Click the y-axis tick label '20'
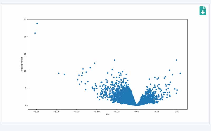The image size is (211, 131). (x=25, y=37)
